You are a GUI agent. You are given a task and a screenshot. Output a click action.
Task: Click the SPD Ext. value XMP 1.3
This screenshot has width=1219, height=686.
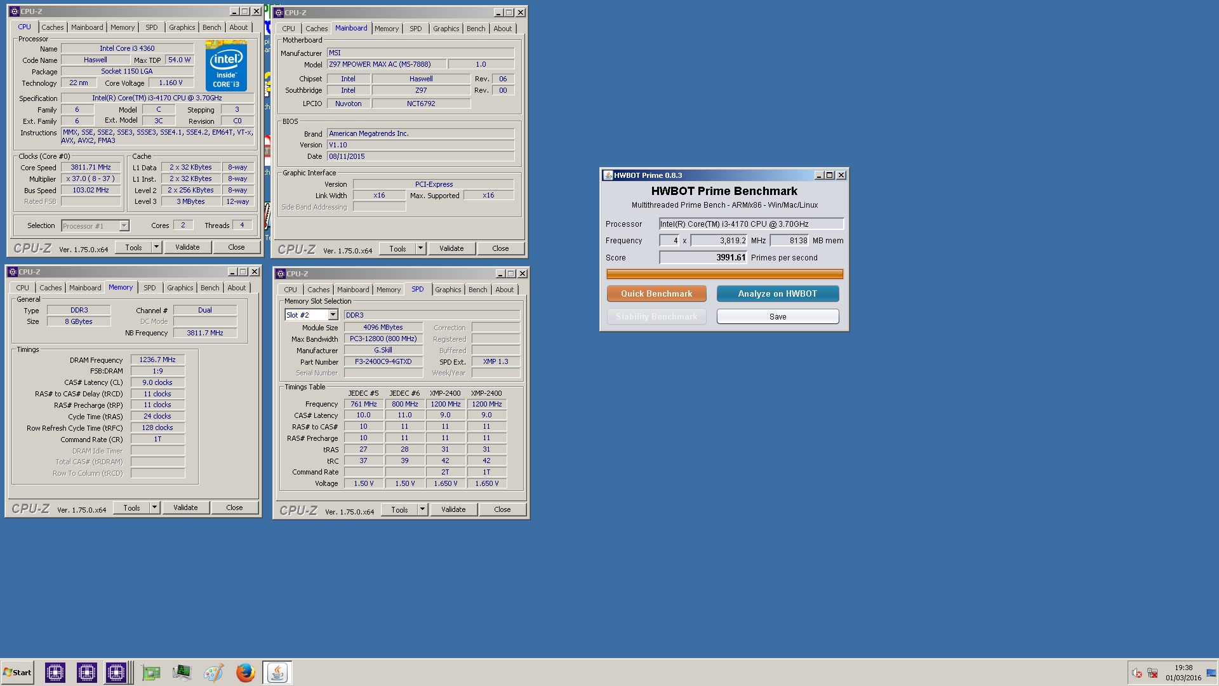click(496, 361)
